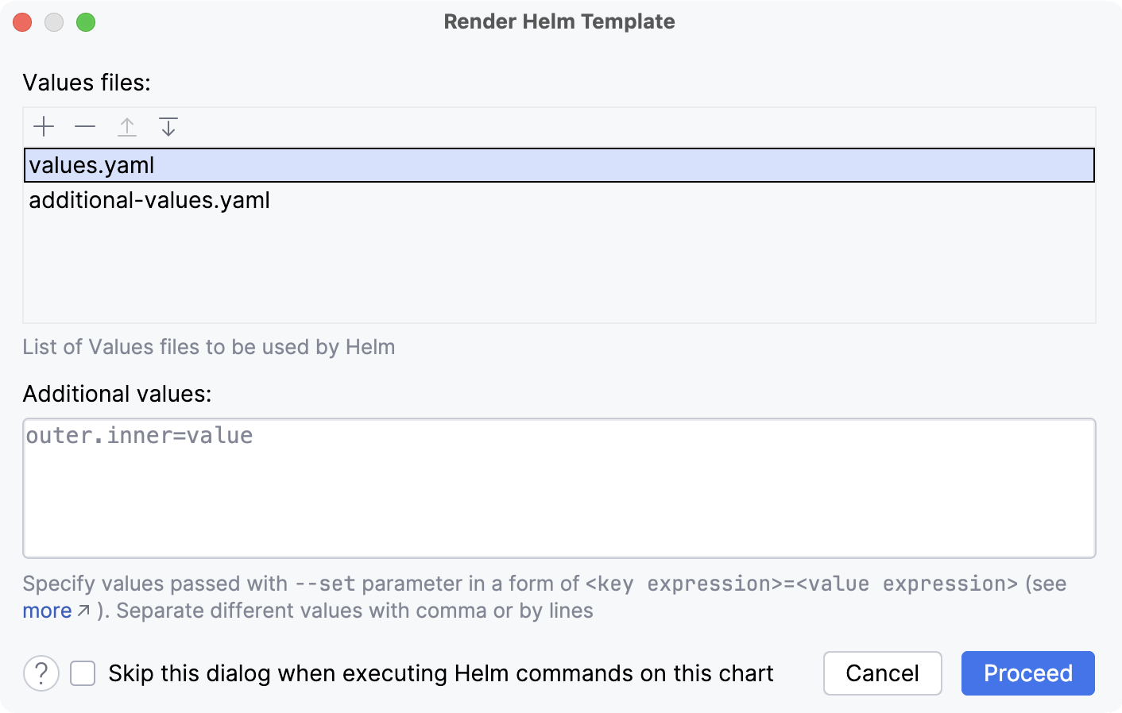Enable Skip this dialog when executing Helm commands

pos(82,673)
